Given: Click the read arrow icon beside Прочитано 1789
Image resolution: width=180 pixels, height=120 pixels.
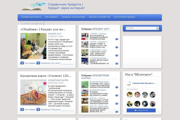Looking at the screenshot, I should (x=38, y=109).
